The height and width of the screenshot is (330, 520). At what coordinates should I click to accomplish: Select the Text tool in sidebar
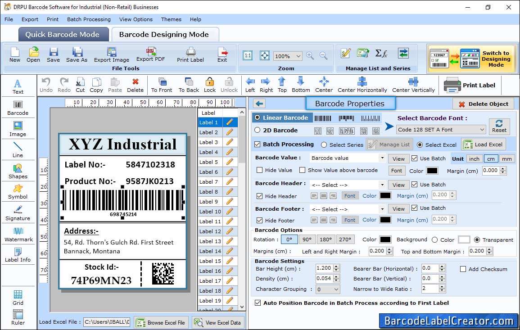pyautogui.click(x=18, y=87)
